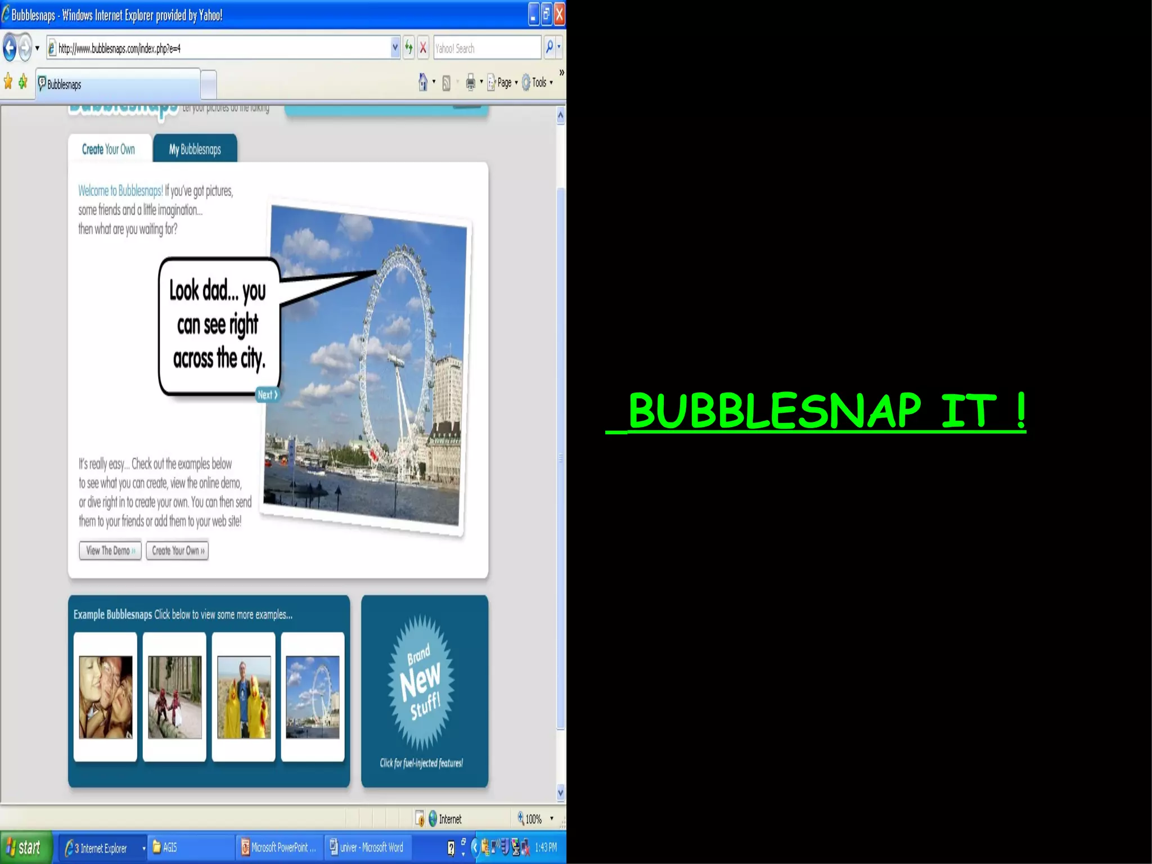Switch to the My Bubblesnaps tab
This screenshot has height=864, width=1152.
tap(195, 150)
